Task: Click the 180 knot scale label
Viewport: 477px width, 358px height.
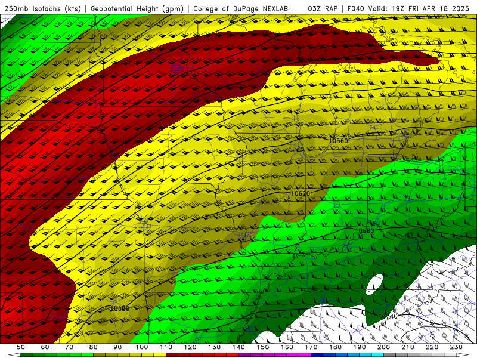Action: tap(336, 347)
